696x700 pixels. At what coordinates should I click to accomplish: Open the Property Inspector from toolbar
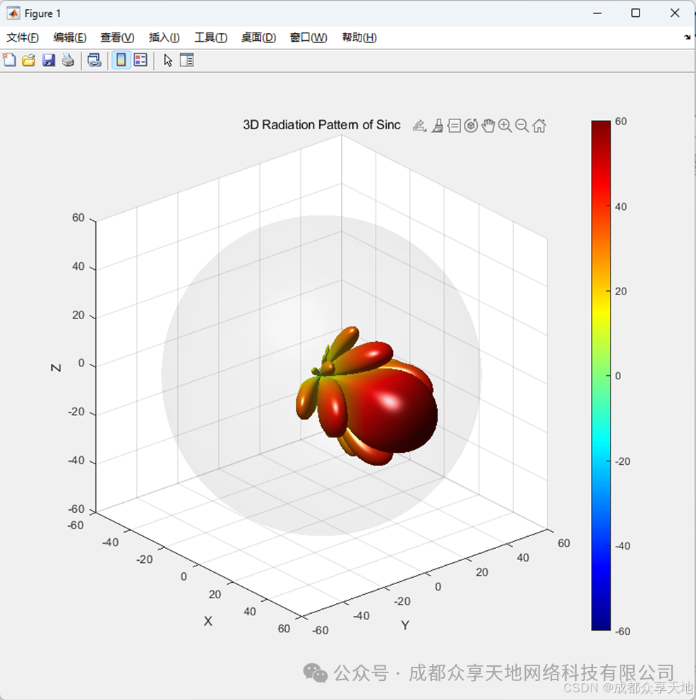click(x=186, y=60)
